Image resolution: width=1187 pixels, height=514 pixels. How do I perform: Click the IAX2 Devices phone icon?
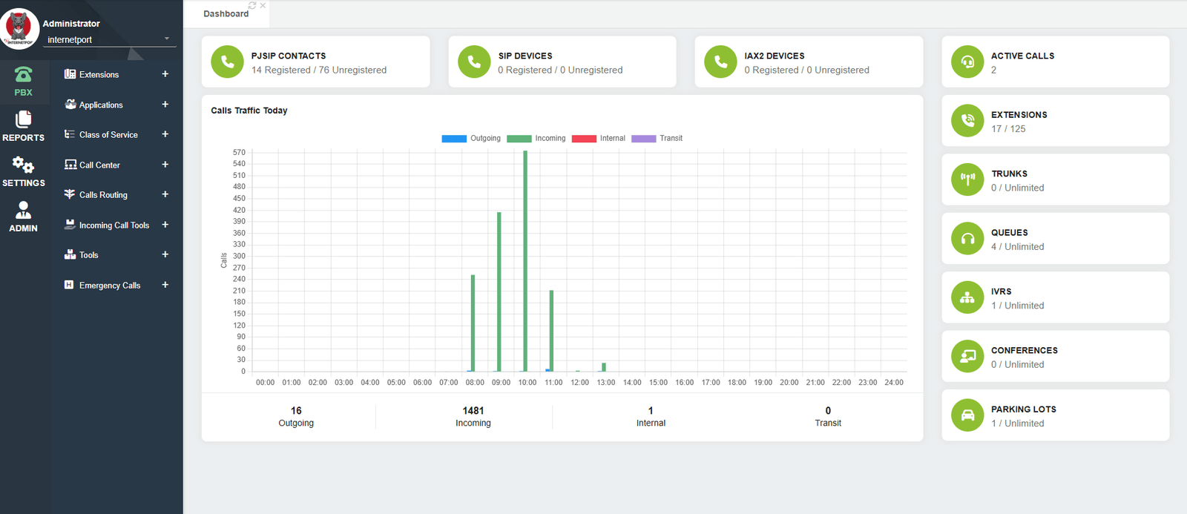pyautogui.click(x=720, y=62)
